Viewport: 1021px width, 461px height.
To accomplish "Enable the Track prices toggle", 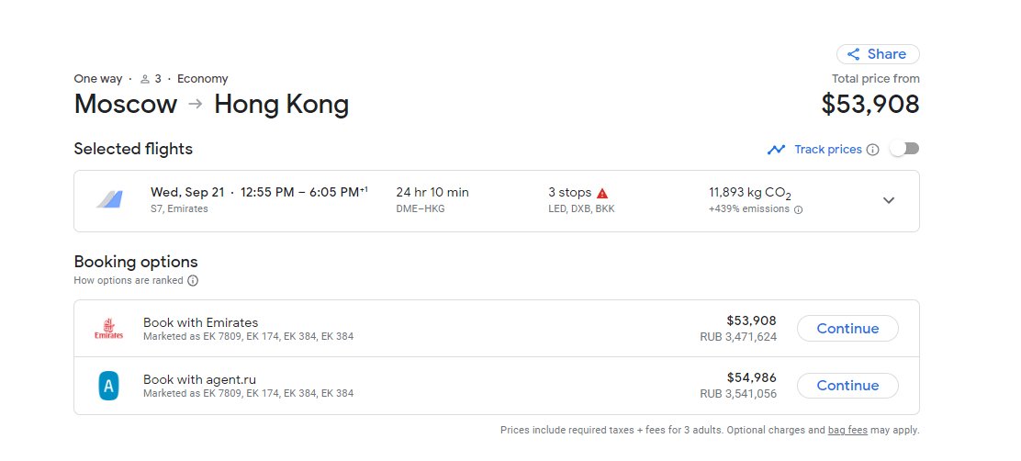I will point(904,149).
